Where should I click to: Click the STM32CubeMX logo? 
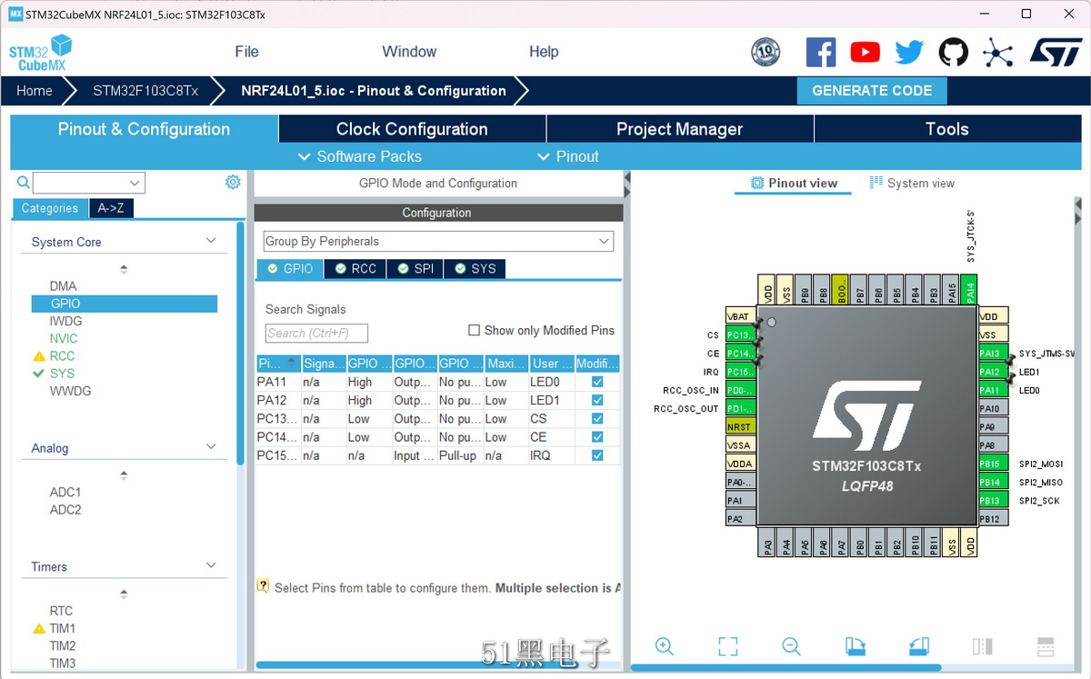click(x=41, y=53)
